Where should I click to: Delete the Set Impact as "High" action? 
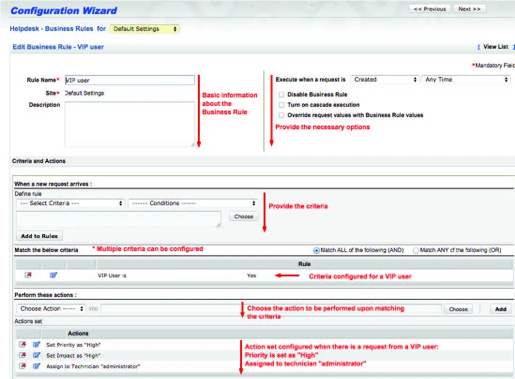click(23, 355)
